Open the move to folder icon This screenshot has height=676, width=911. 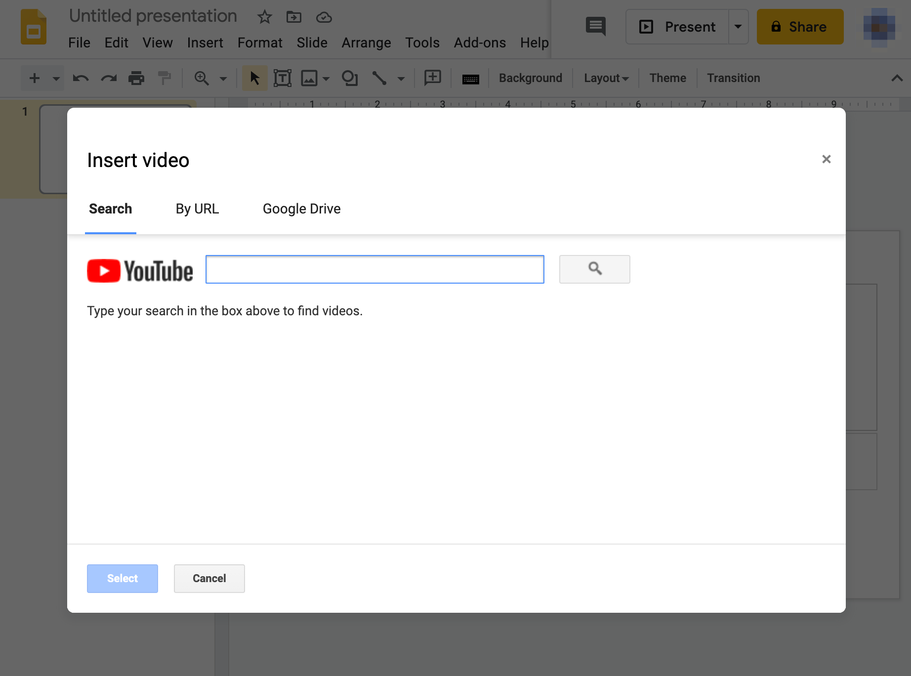click(294, 17)
